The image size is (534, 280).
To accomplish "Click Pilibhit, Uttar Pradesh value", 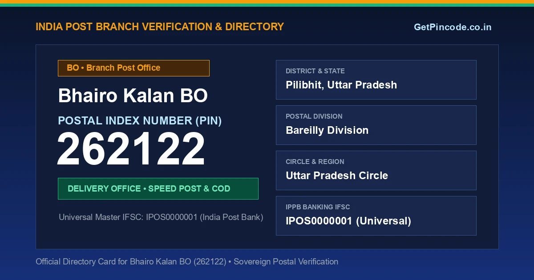I will (x=341, y=85).
